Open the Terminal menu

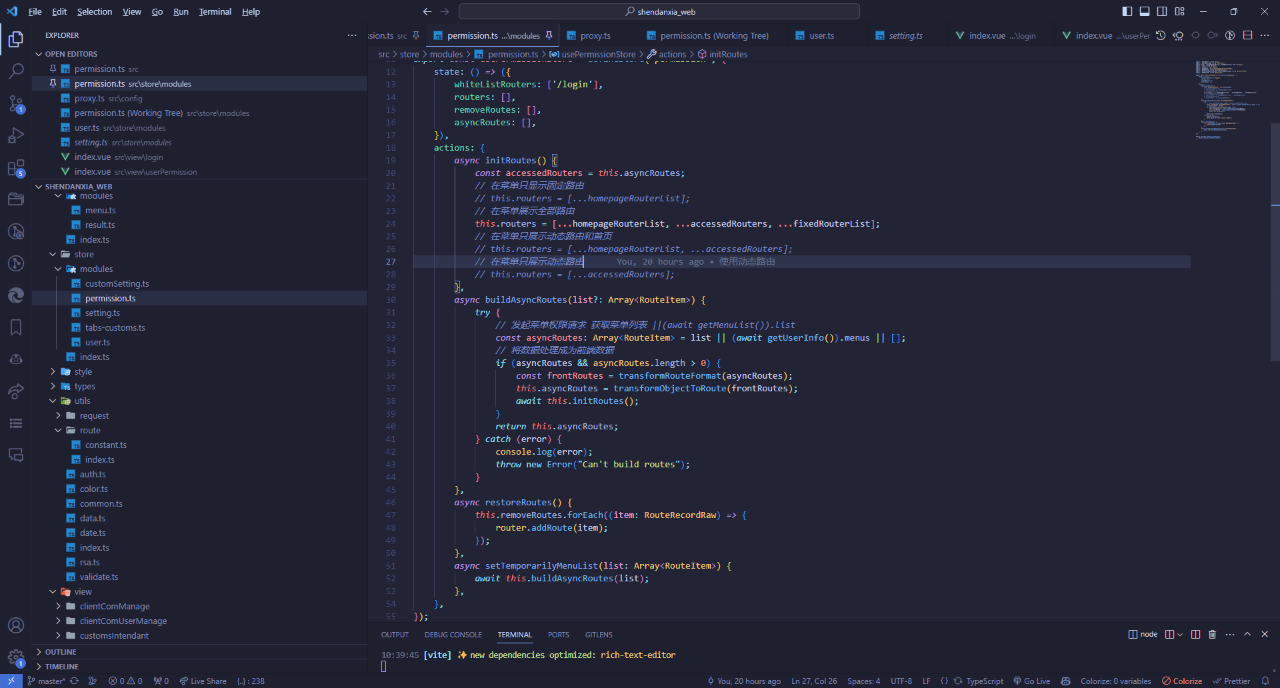click(215, 11)
